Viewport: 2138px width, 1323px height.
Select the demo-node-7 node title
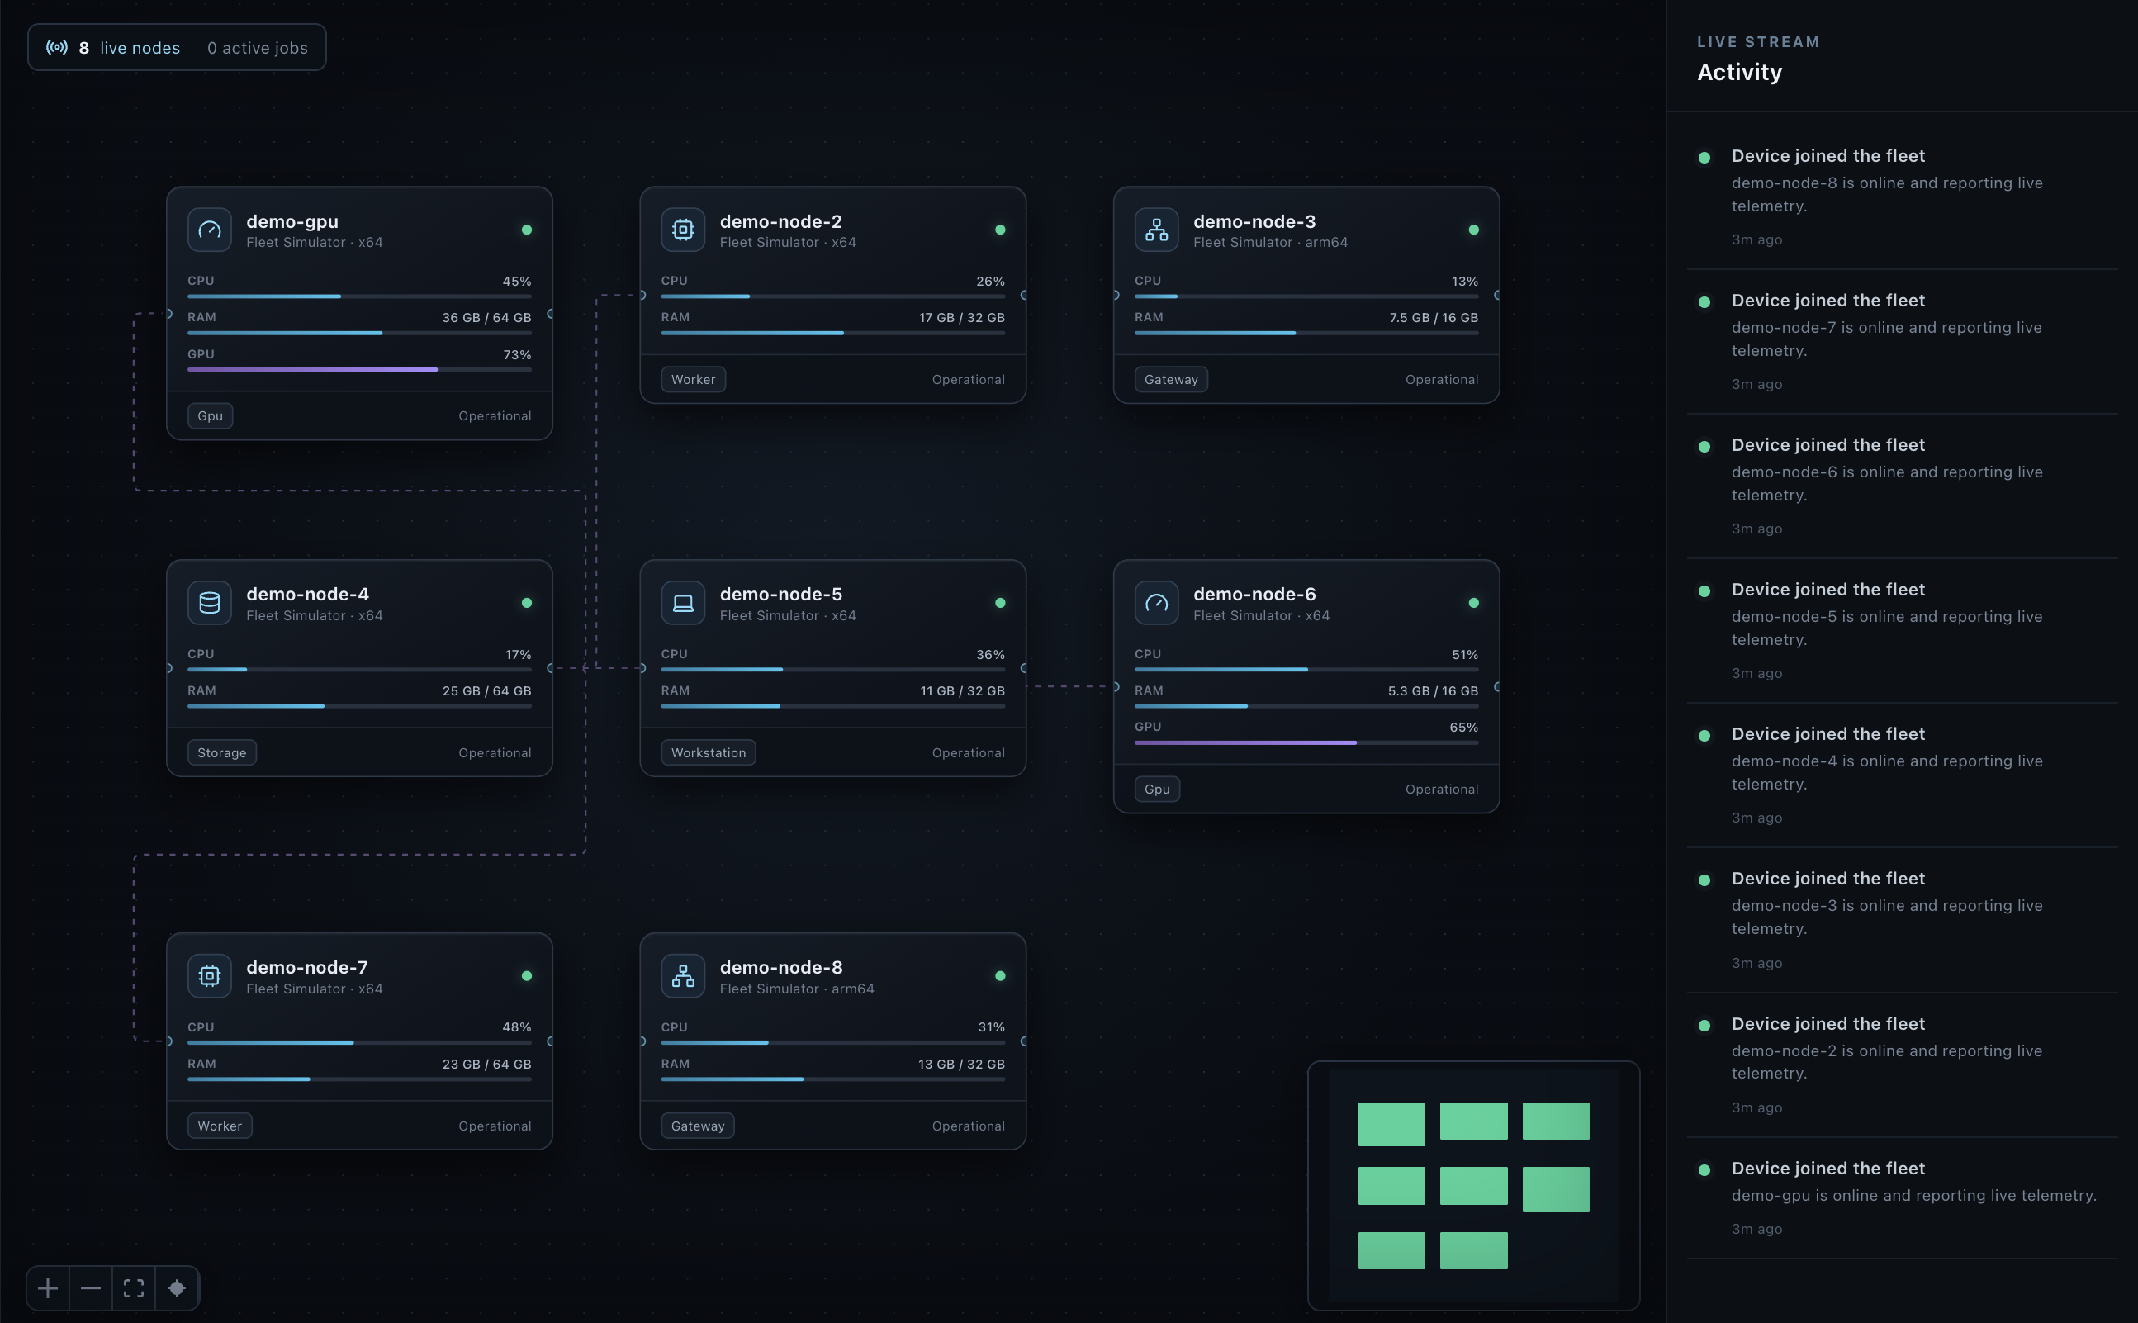click(307, 967)
